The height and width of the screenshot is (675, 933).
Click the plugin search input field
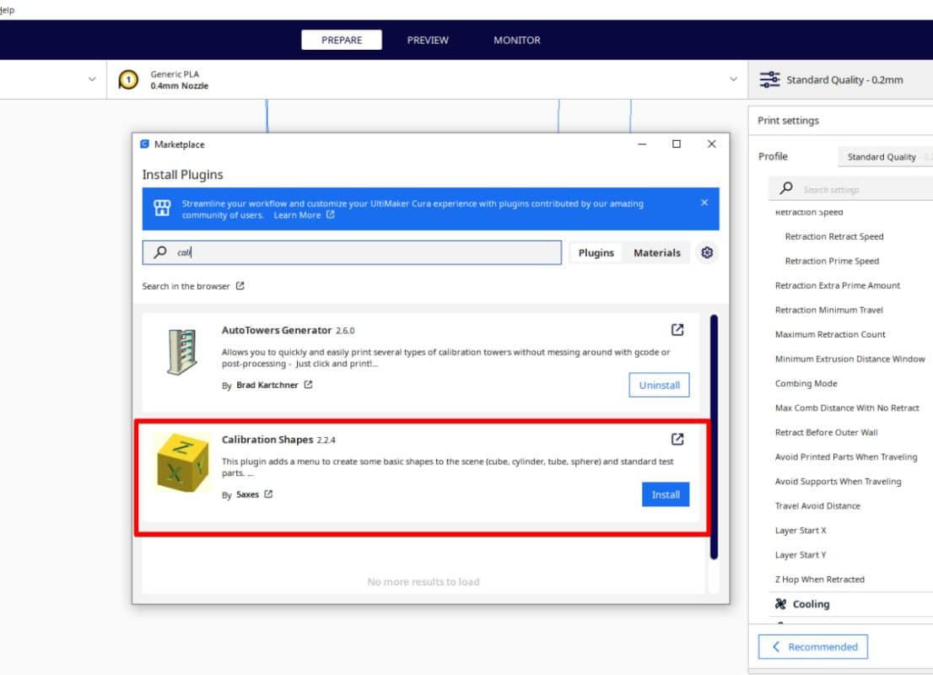pyautogui.click(x=363, y=252)
